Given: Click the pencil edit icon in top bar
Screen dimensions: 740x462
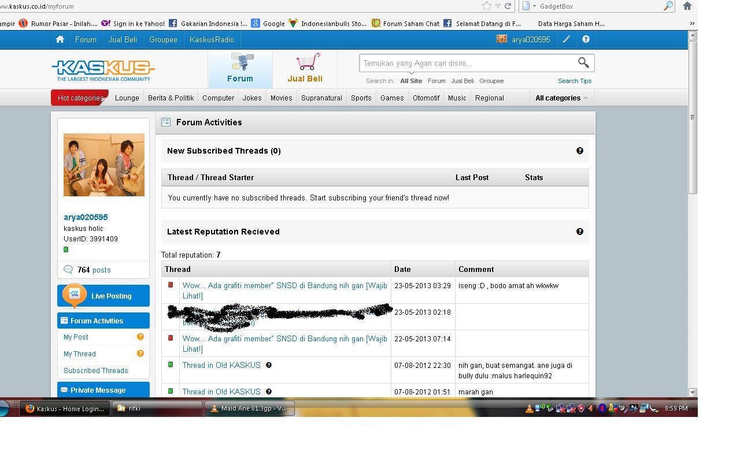Looking at the screenshot, I should (566, 39).
